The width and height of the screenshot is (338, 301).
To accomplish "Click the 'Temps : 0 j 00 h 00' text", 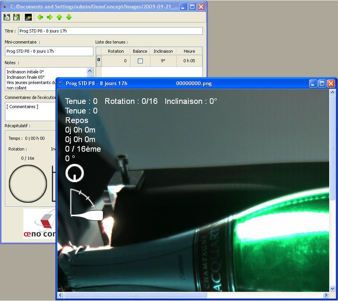I will pos(26,138).
